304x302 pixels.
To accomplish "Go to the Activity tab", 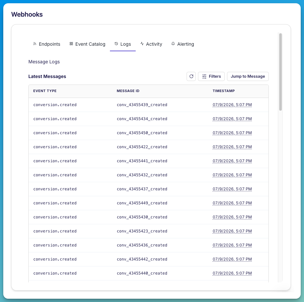I will [151, 44].
